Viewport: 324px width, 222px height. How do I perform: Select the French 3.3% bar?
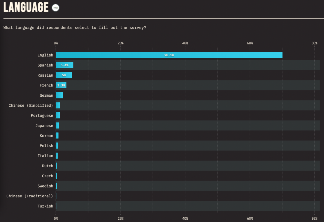pos(61,85)
